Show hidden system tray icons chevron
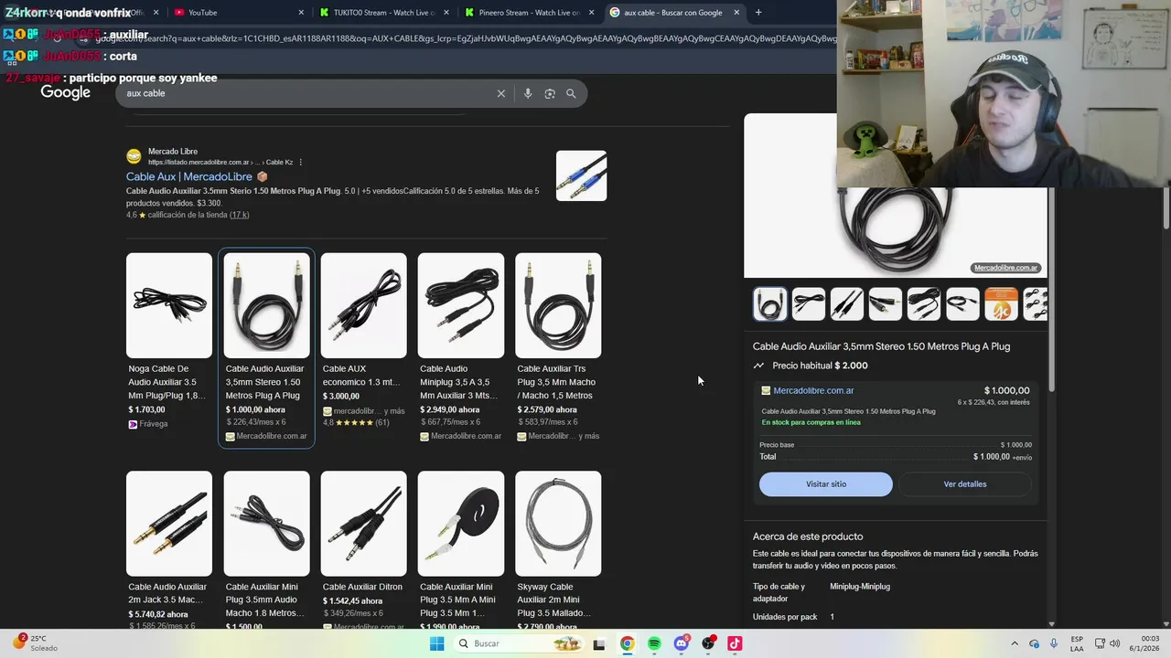This screenshot has width=1171, height=658. (1015, 643)
